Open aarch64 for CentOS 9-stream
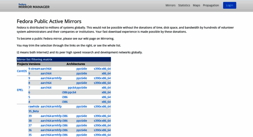The height and width of the screenshot is (137, 253). click(46, 69)
